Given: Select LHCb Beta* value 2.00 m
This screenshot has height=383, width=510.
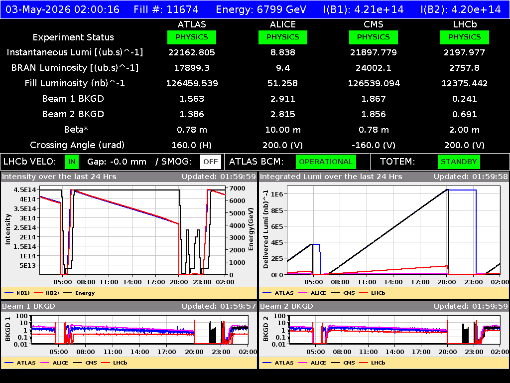Looking at the screenshot, I should (465, 130).
